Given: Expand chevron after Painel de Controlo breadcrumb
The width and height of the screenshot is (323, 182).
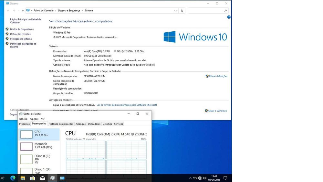Looking at the screenshot, I should click(x=56, y=11).
